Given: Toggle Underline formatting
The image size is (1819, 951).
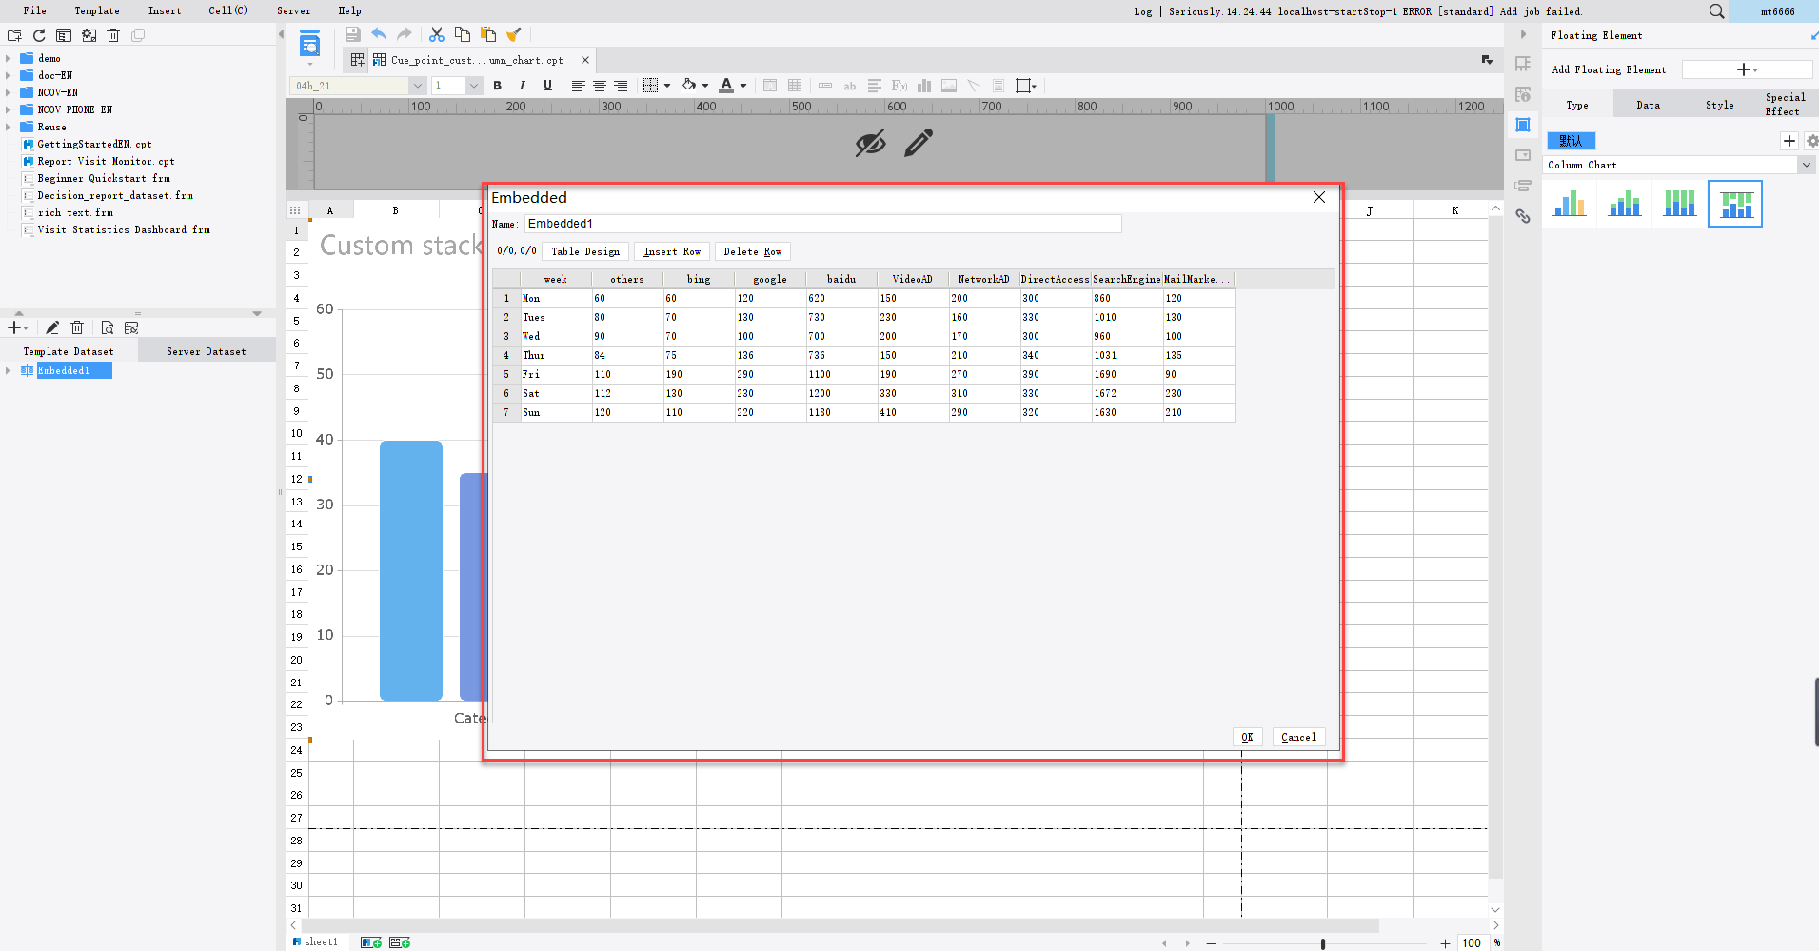Looking at the screenshot, I should 547,86.
